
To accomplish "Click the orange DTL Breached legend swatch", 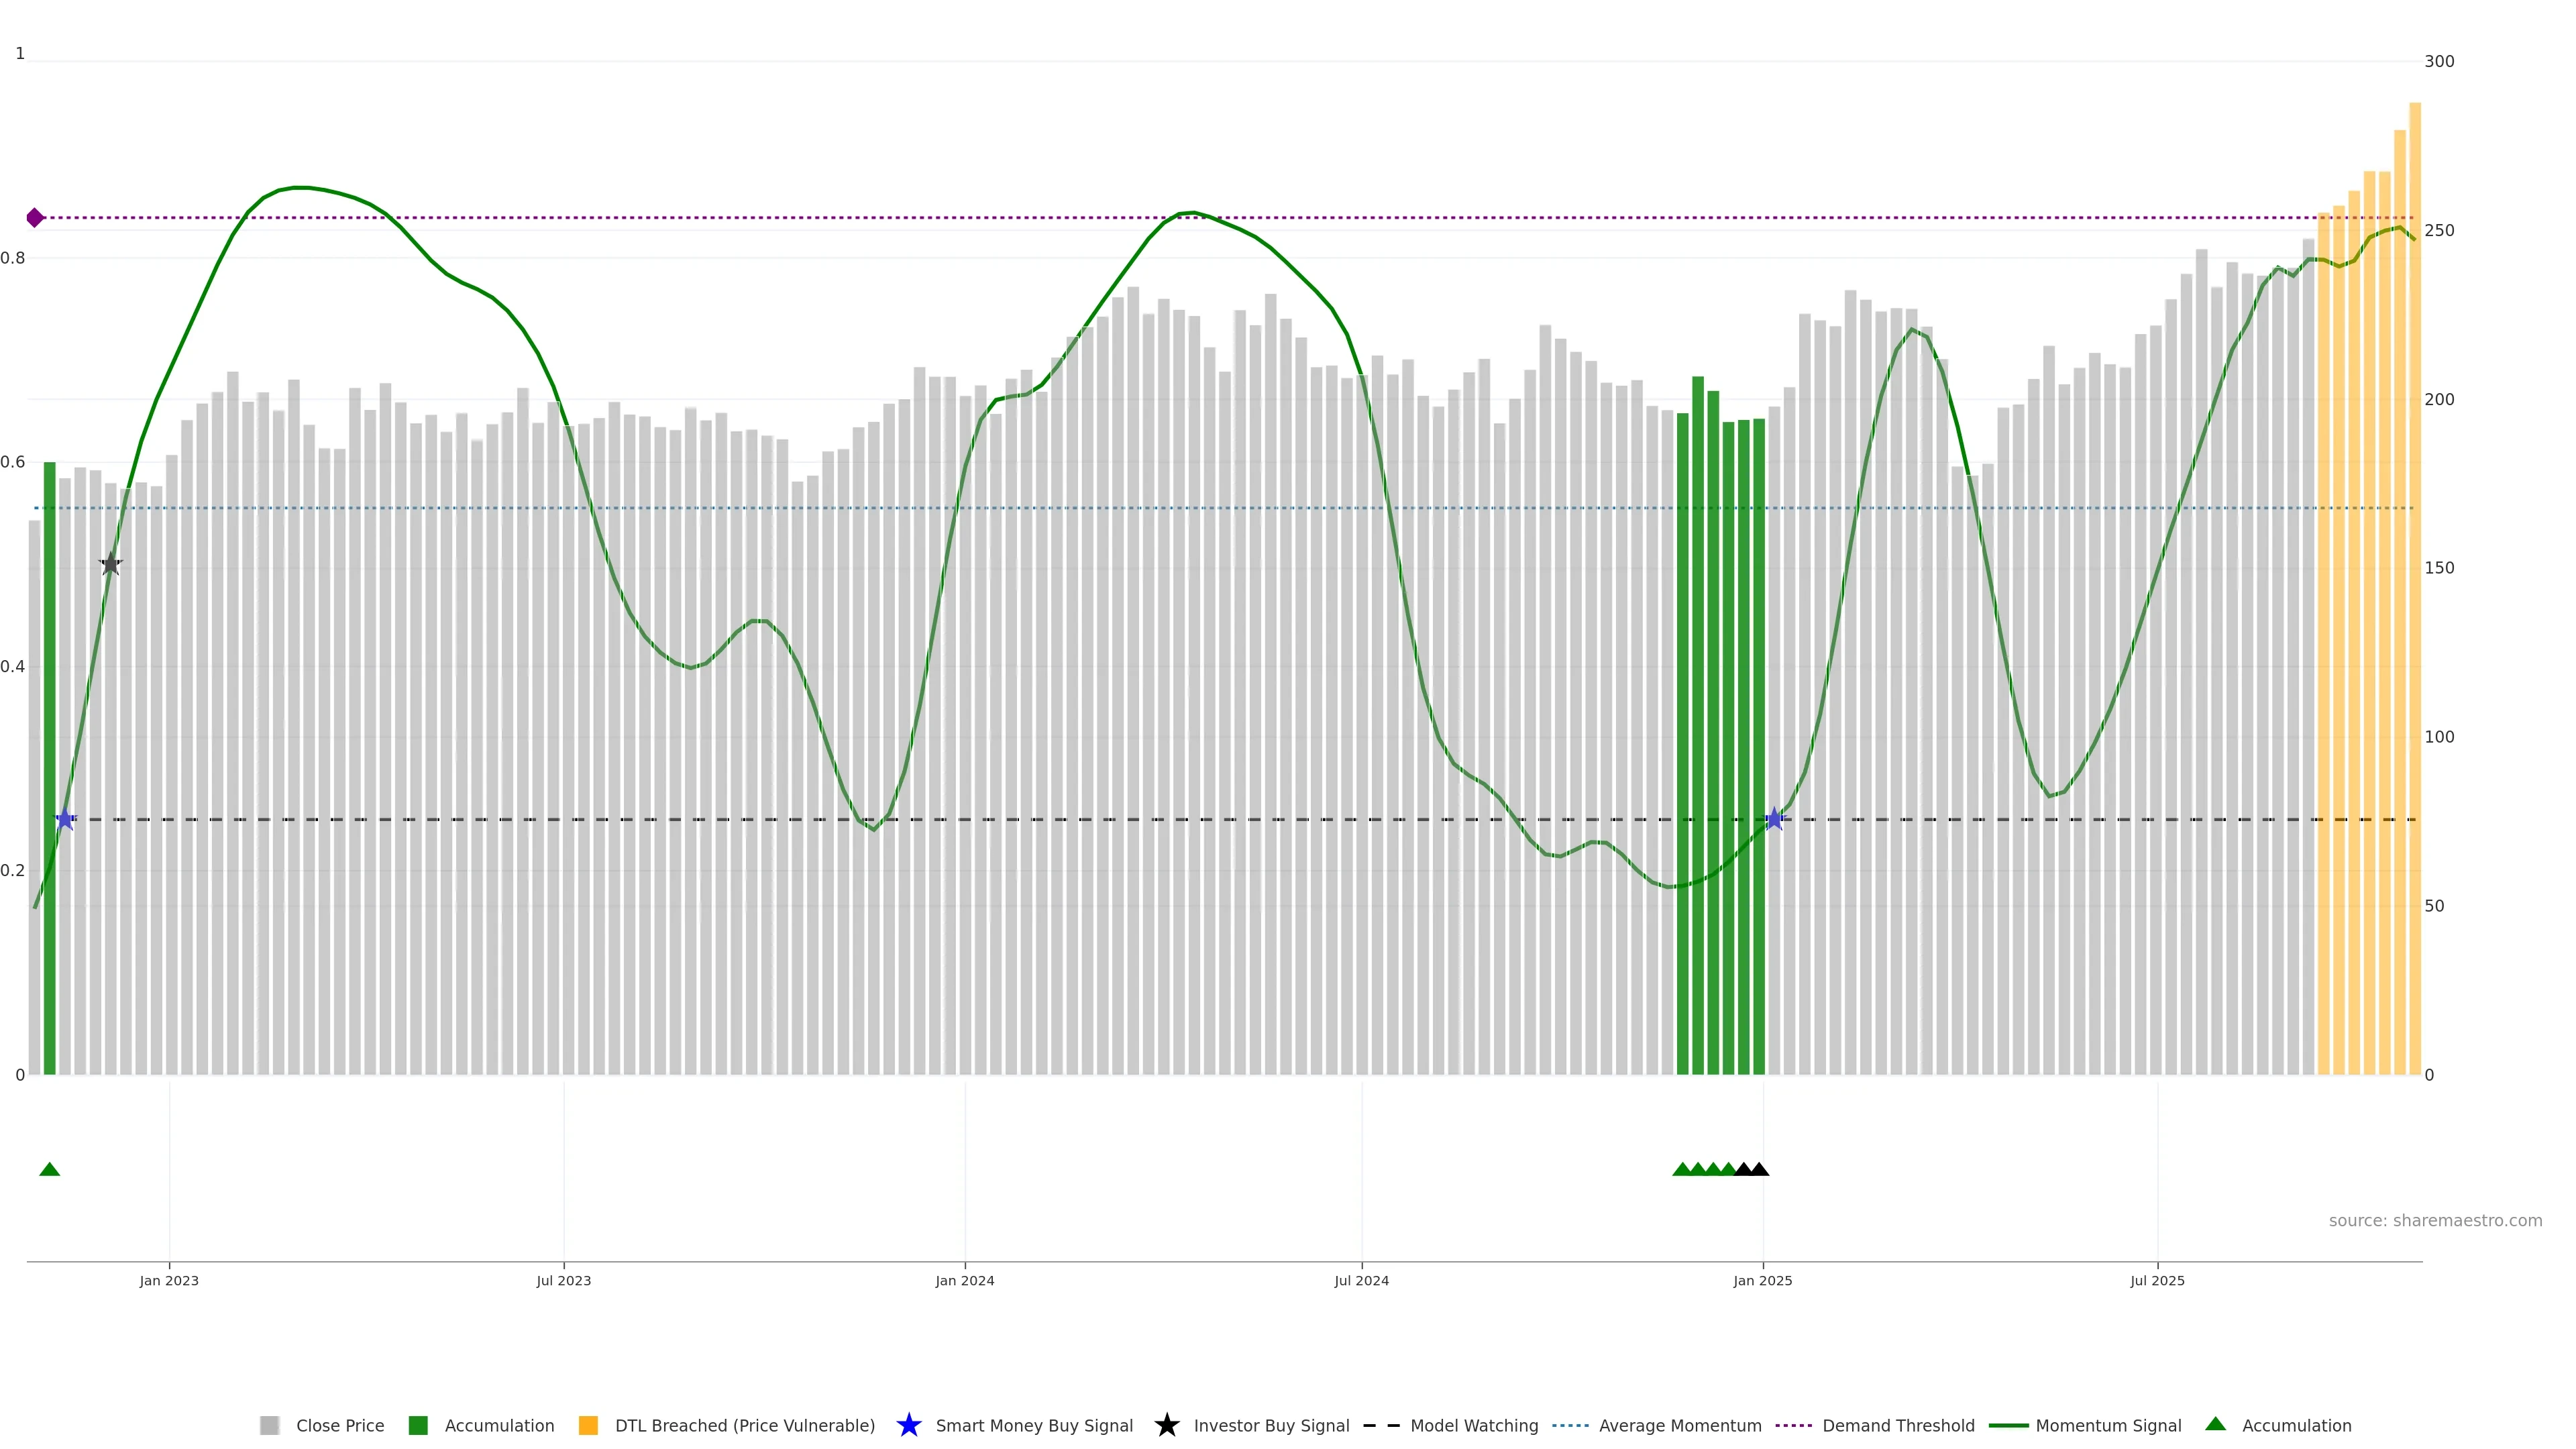I will (x=588, y=1425).
